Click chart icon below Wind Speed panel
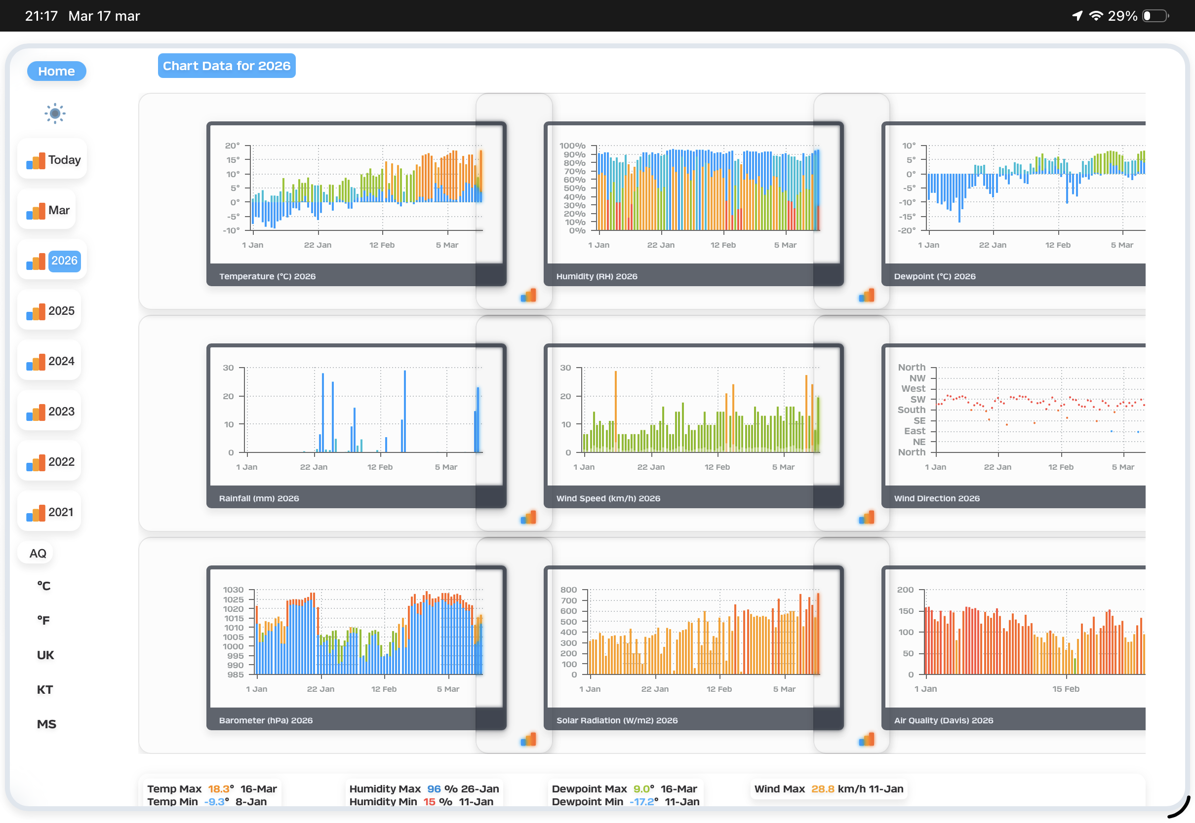The width and height of the screenshot is (1195, 823). (x=866, y=517)
